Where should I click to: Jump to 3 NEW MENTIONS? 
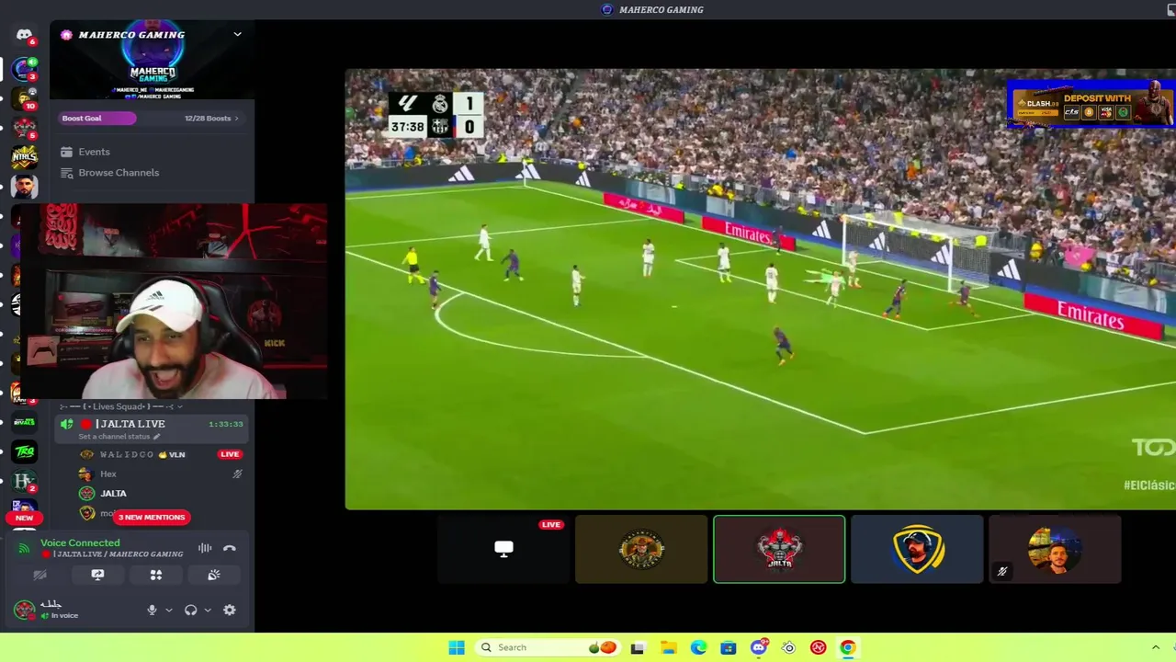click(152, 518)
